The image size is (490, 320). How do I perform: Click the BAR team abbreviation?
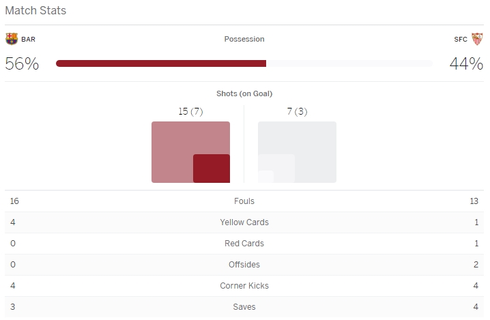[x=28, y=40]
